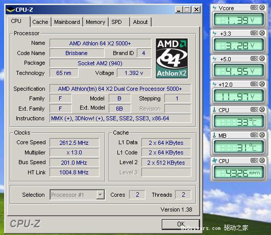Click the 2 x 512 KBytes Level 2 value
Viewport: 271px width, 235px height.
(166, 163)
